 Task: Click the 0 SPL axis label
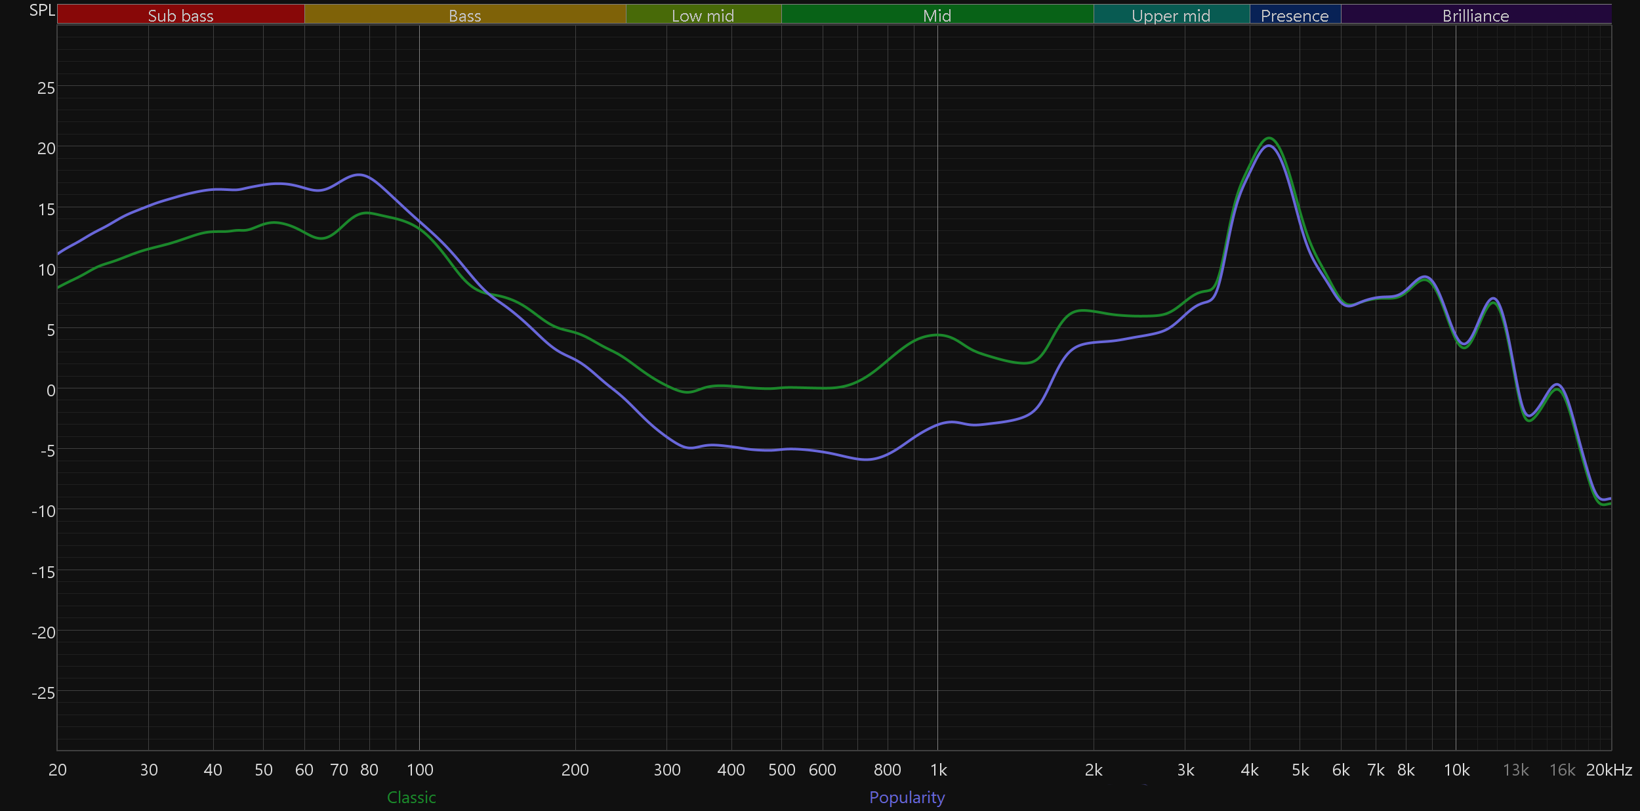coord(51,390)
